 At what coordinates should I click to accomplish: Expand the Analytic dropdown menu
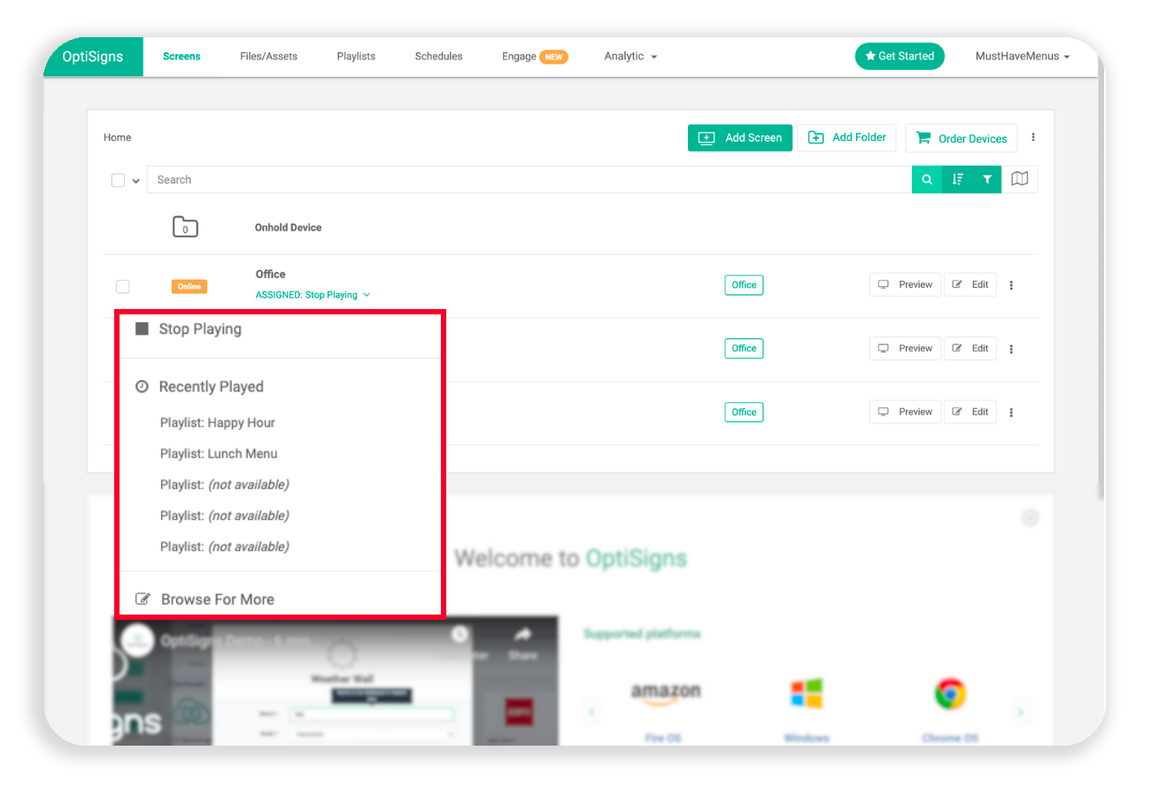[630, 57]
